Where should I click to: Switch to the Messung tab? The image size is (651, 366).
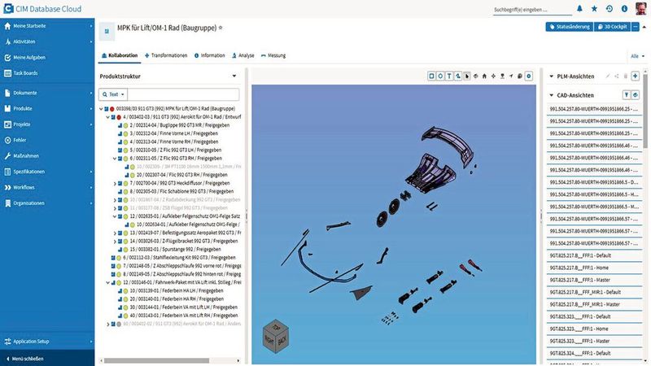pos(273,55)
